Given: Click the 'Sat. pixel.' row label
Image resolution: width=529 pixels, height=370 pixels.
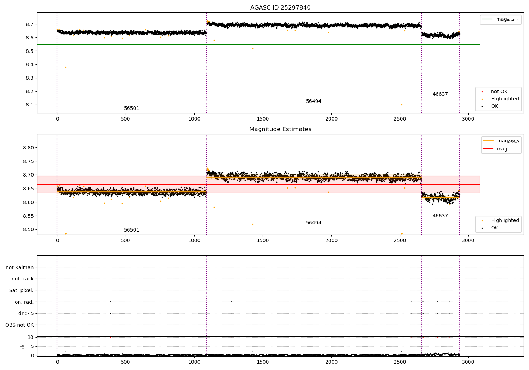Looking at the screenshot, I should 22,291.
